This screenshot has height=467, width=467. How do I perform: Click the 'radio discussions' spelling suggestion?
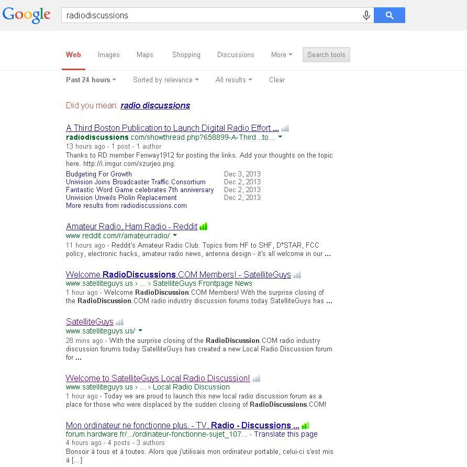pyautogui.click(x=155, y=105)
